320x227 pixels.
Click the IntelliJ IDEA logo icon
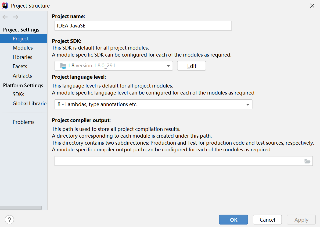(5, 6)
